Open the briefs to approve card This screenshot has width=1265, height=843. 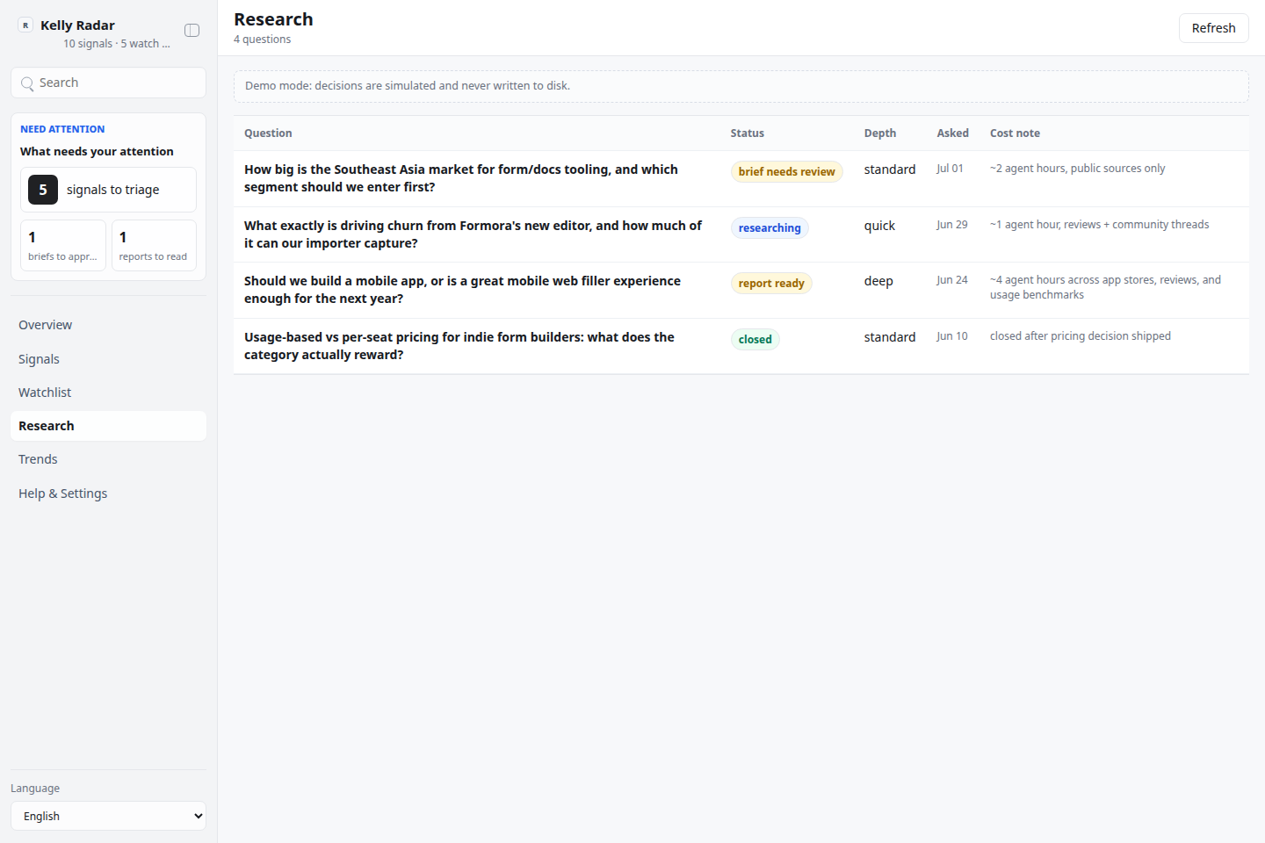(63, 246)
